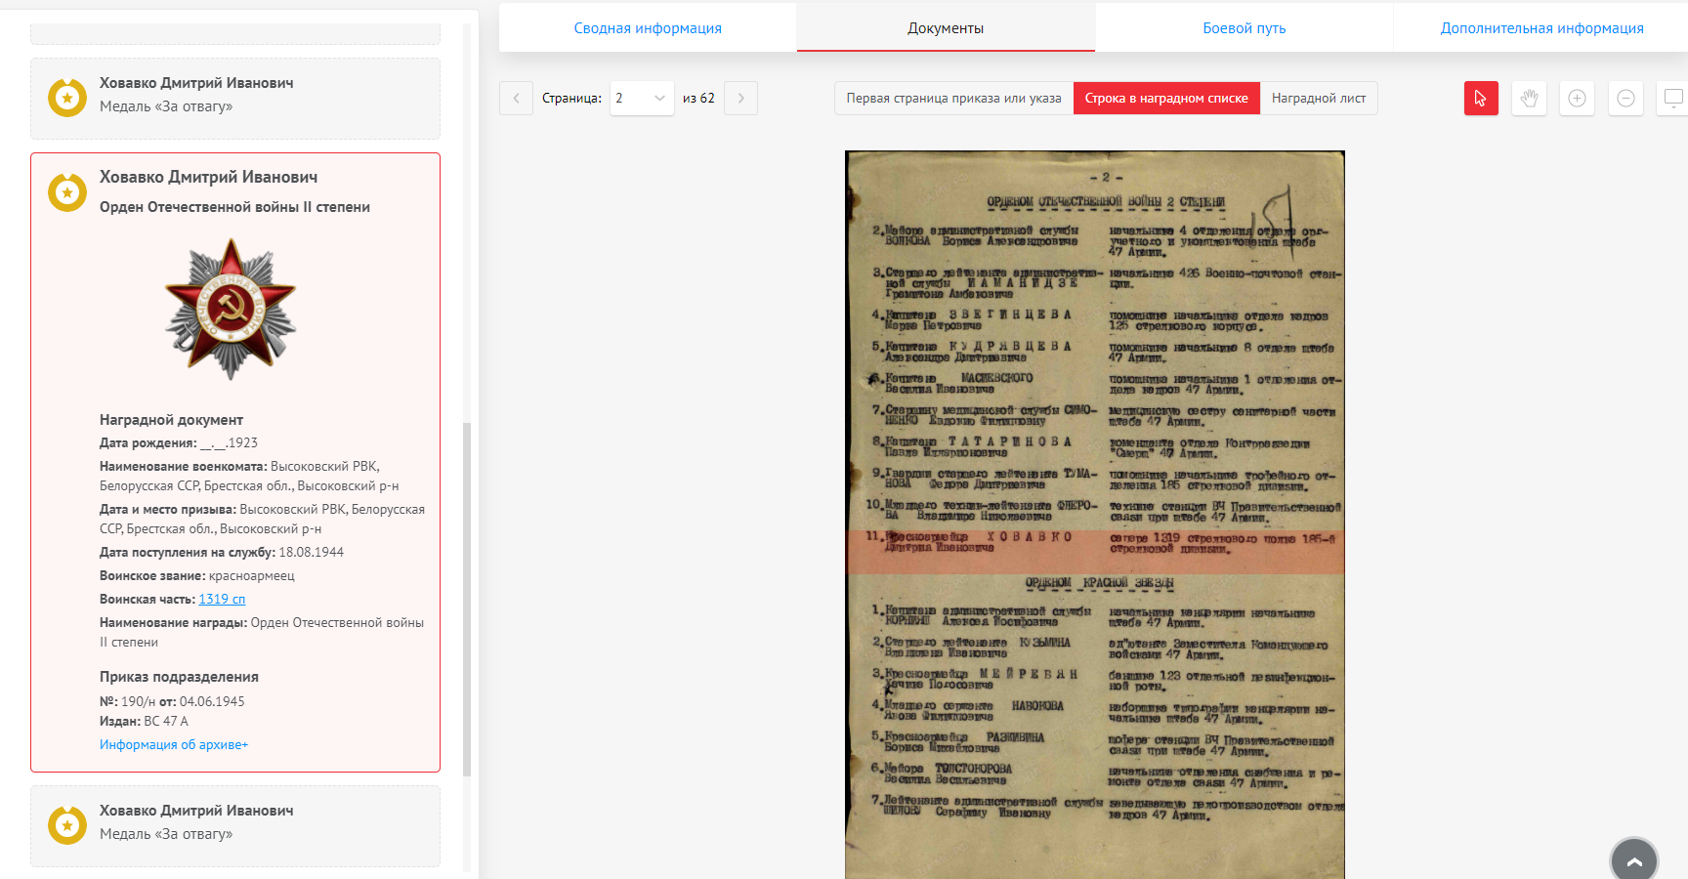
Task: Activate the hand pan tool
Action: coord(1529,98)
